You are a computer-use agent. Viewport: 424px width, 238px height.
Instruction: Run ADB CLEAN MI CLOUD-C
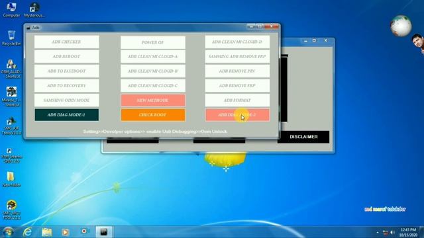coord(153,85)
